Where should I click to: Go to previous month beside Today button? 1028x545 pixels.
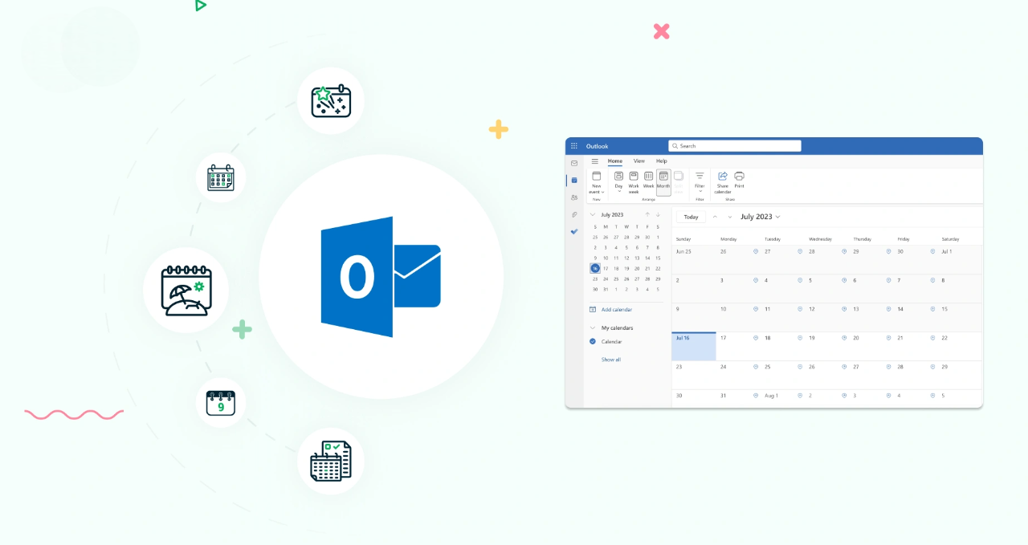(x=716, y=217)
